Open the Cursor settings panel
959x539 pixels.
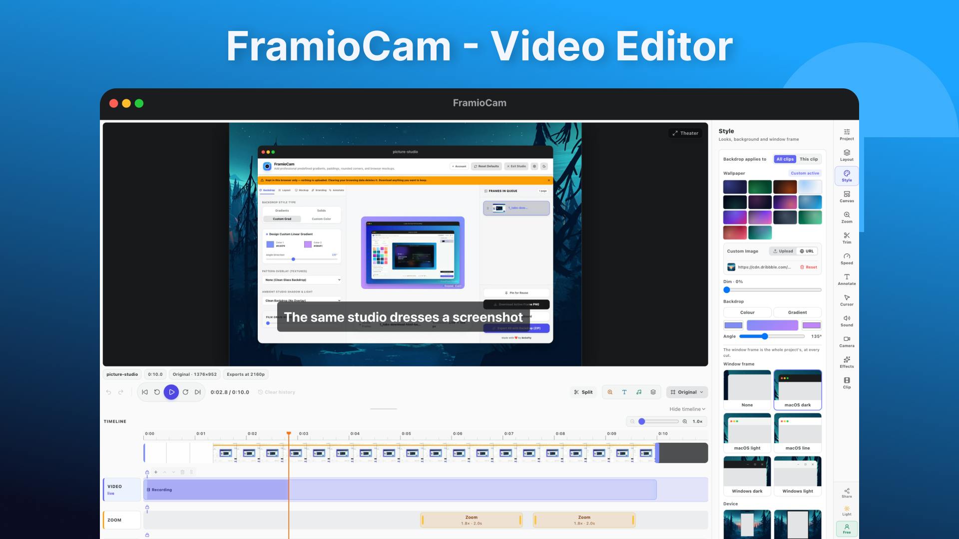847,300
